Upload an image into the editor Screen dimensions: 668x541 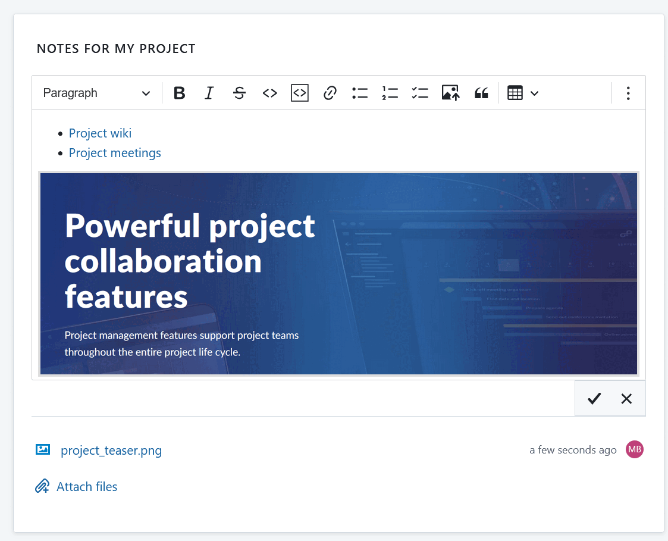coord(450,93)
